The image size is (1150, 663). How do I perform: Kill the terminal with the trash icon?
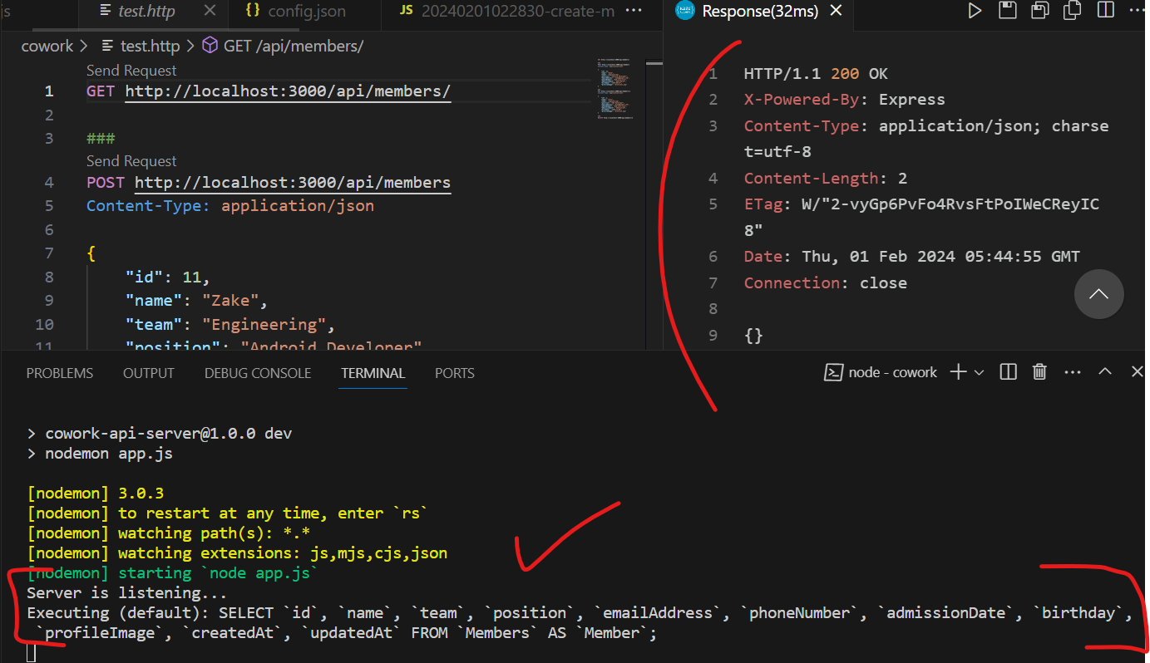click(x=1039, y=372)
